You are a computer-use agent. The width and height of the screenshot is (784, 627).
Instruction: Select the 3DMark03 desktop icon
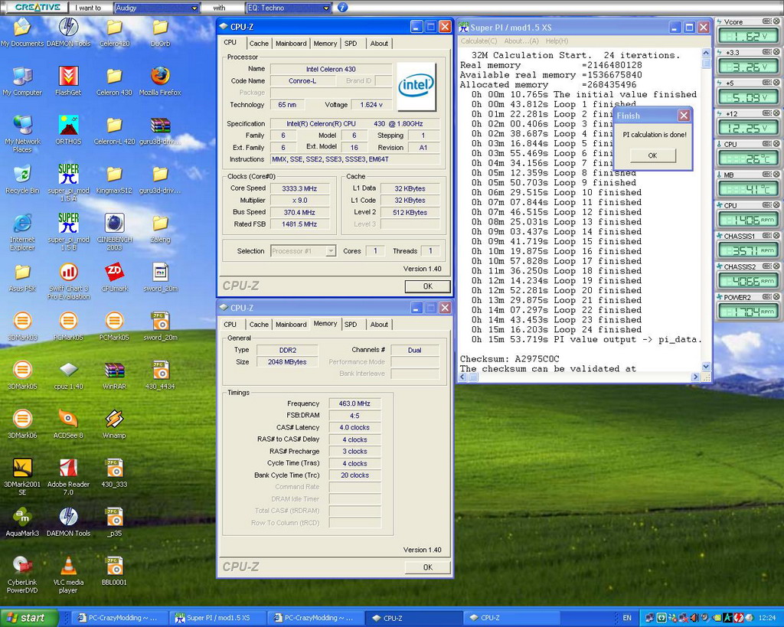[x=22, y=325]
